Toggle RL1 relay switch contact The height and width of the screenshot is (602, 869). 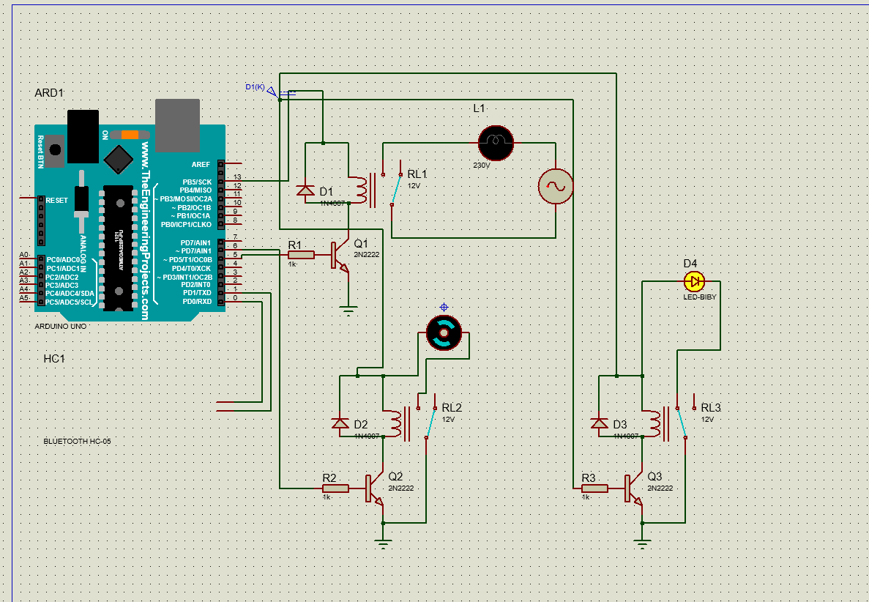tap(396, 190)
